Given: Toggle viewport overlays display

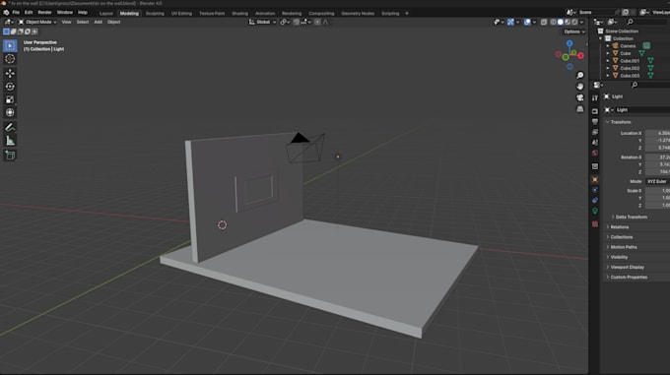Looking at the screenshot, I should click(527, 23).
